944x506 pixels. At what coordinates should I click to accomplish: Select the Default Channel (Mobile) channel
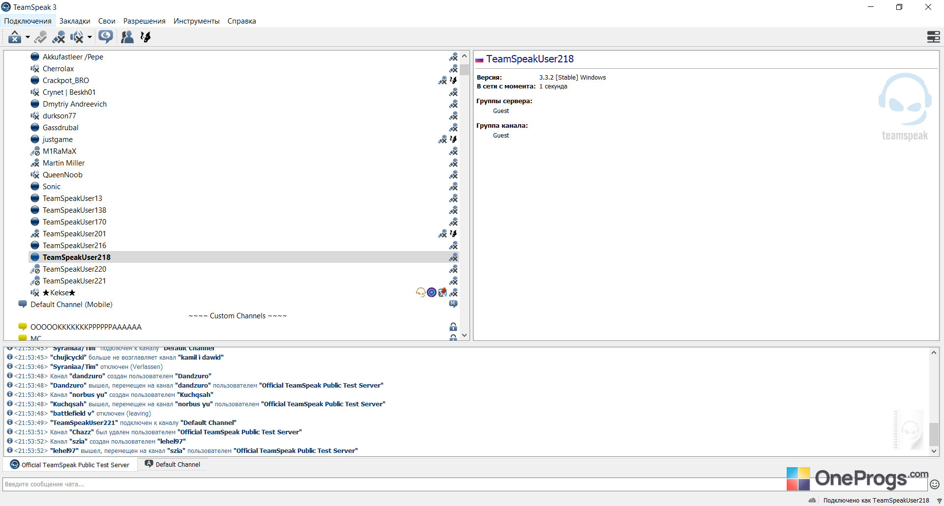coord(71,305)
